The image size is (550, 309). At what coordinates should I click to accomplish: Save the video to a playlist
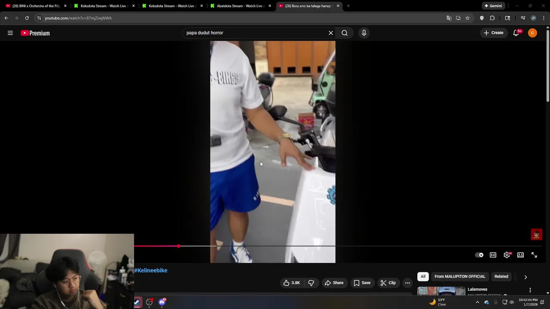(362, 283)
